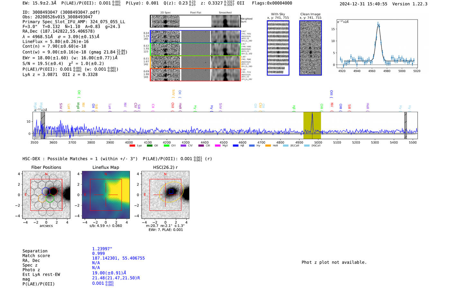Click the dark green OII legend swatch
The height and width of the screenshot is (306, 450).
pyautogui.click(x=149, y=146)
